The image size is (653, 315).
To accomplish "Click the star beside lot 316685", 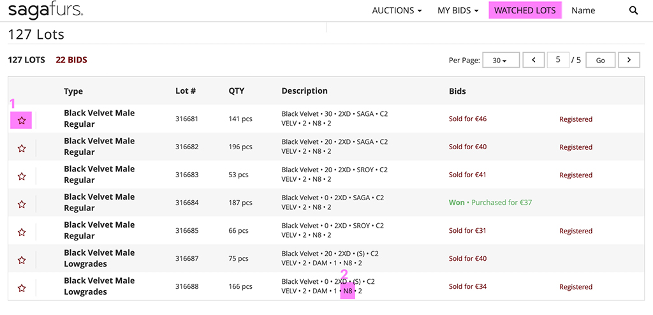I will coord(22,232).
